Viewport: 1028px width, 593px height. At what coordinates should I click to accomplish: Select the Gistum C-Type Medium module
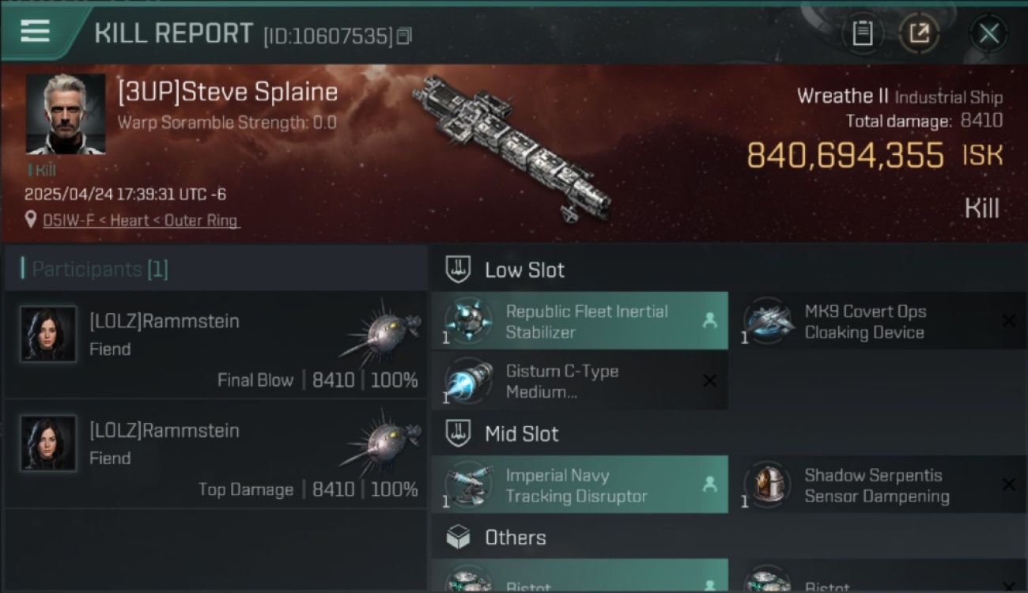pos(580,381)
